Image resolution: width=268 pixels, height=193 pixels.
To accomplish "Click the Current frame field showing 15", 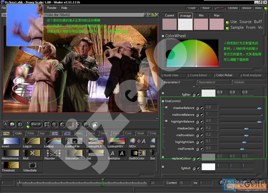I will click(185, 183).
